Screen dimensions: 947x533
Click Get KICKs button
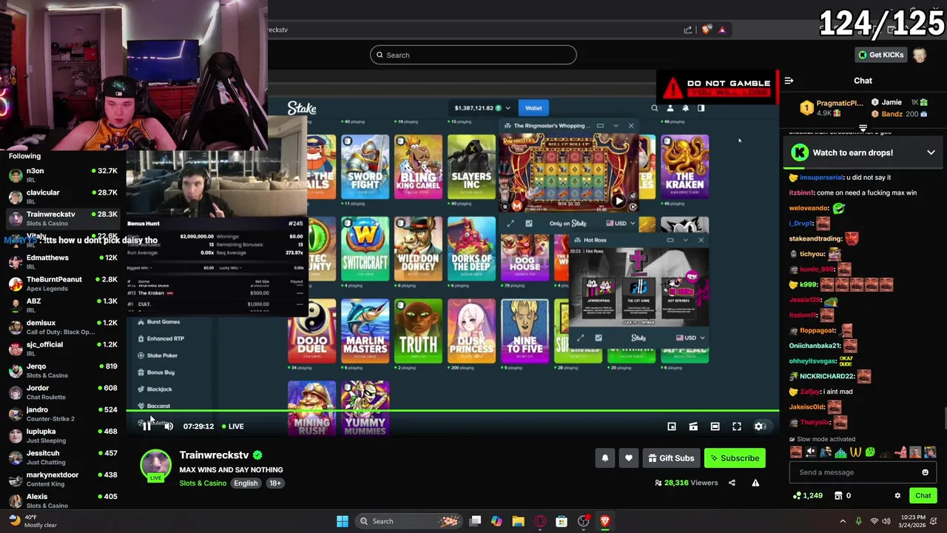[x=880, y=55]
